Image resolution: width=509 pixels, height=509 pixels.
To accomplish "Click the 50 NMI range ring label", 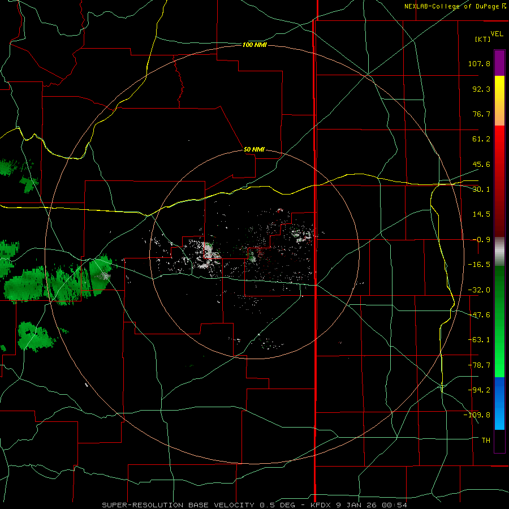I will click(x=254, y=150).
